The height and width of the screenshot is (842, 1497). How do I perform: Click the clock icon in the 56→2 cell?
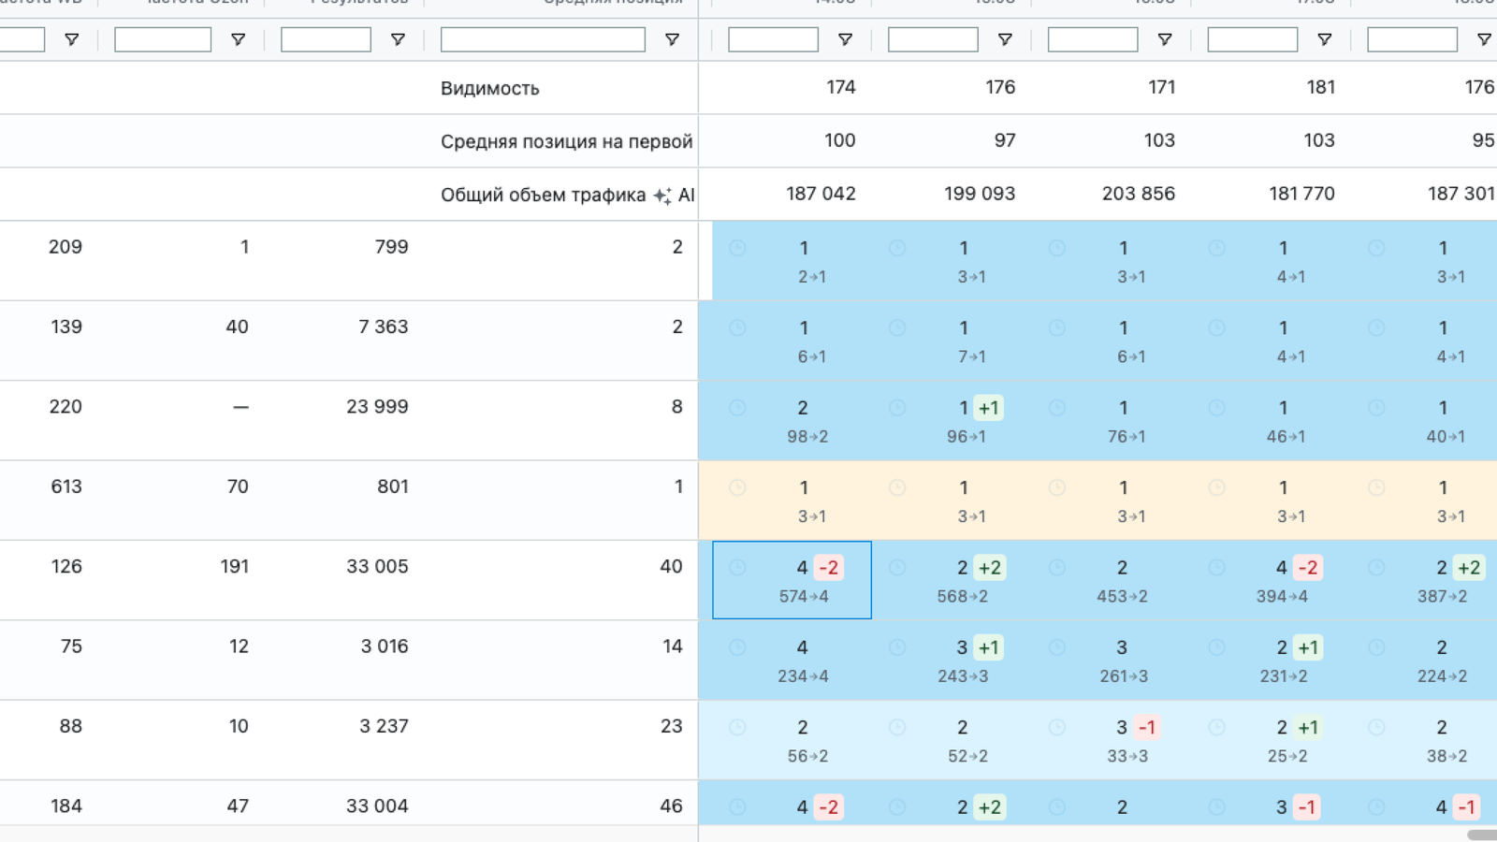[737, 727]
